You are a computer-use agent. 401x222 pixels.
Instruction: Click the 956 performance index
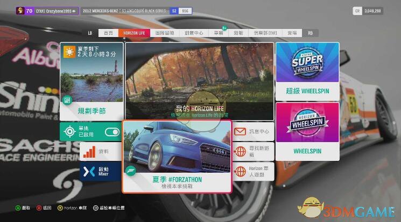coord(185,11)
